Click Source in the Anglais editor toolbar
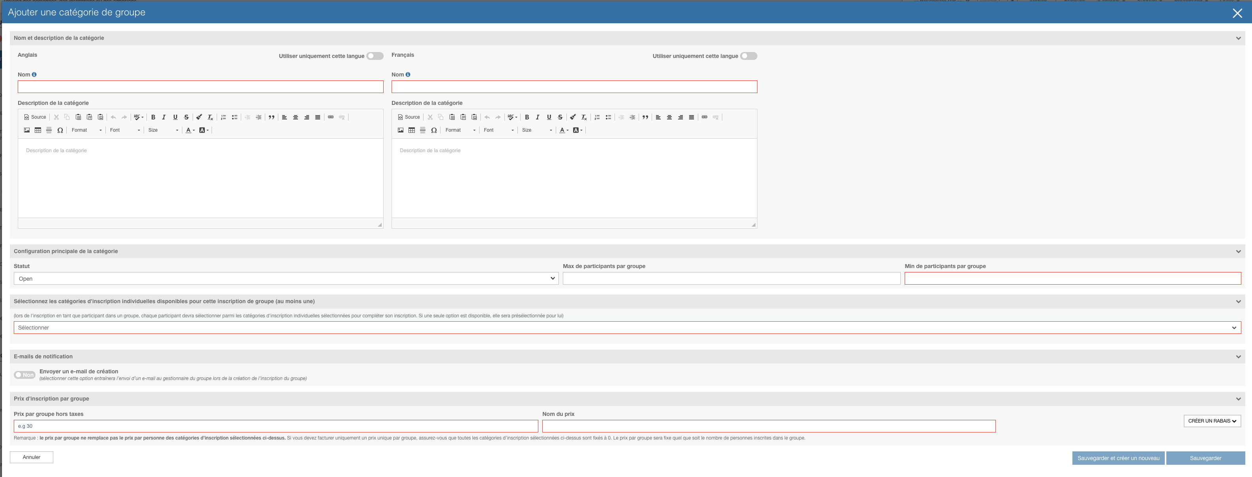 point(35,117)
